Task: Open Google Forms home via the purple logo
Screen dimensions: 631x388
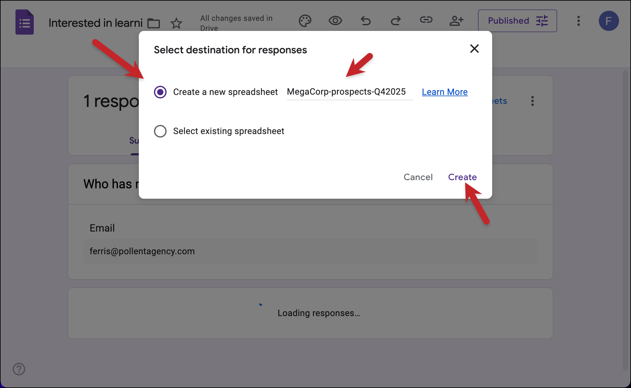Action: (24, 22)
